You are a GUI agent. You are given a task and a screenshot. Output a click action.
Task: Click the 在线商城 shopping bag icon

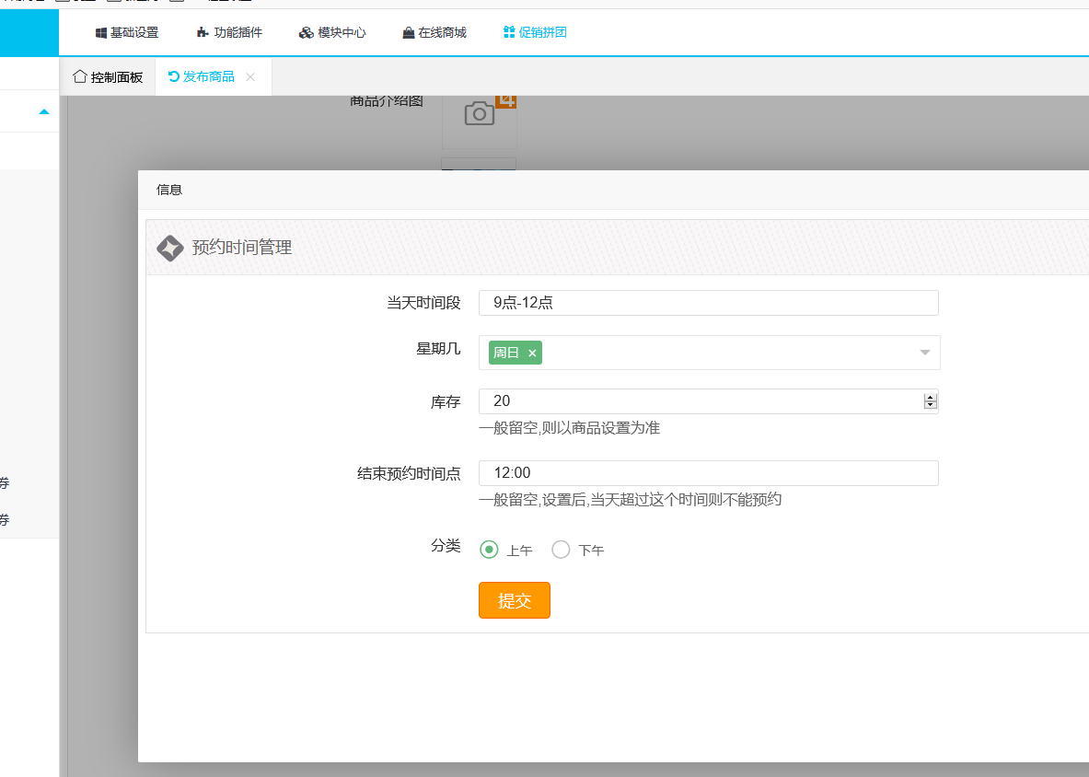coord(408,33)
